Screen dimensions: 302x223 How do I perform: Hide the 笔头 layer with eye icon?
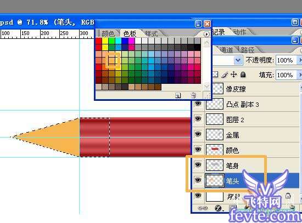[x=198, y=180]
